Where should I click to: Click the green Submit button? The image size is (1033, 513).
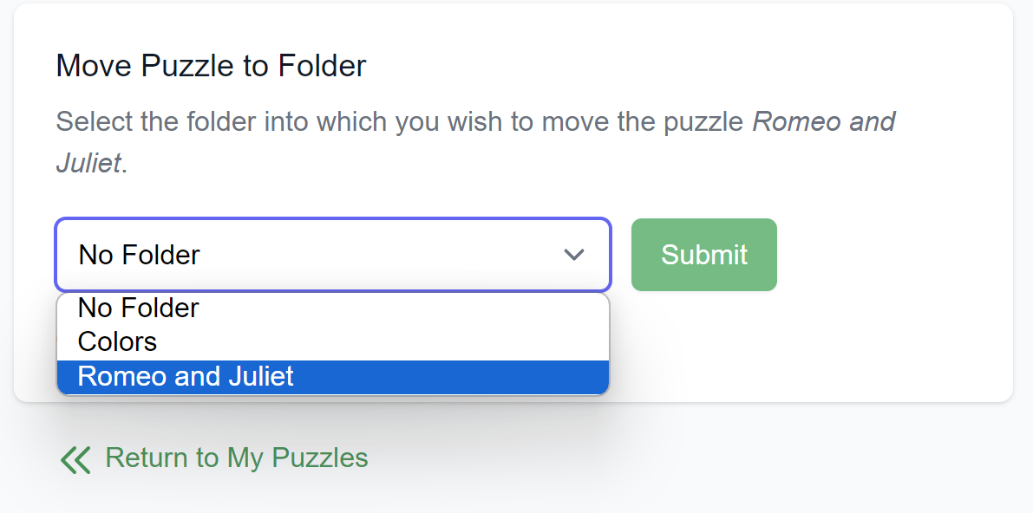(703, 254)
